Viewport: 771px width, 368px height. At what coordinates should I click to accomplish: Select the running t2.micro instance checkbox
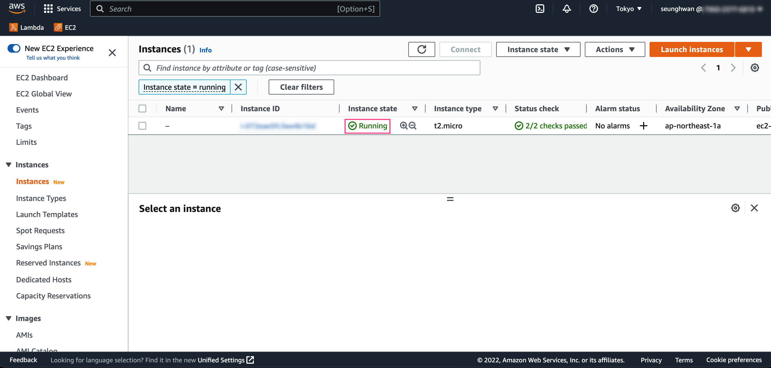coord(142,126)
